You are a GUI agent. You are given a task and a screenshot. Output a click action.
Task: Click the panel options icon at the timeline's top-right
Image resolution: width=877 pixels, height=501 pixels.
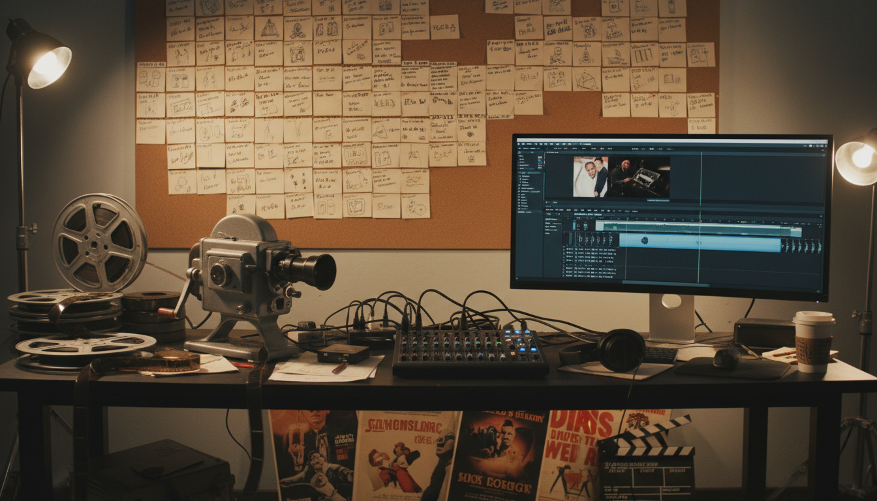pos(822,216)
